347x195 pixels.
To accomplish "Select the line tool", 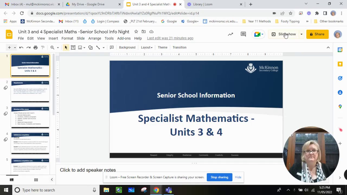I will 98,47.
